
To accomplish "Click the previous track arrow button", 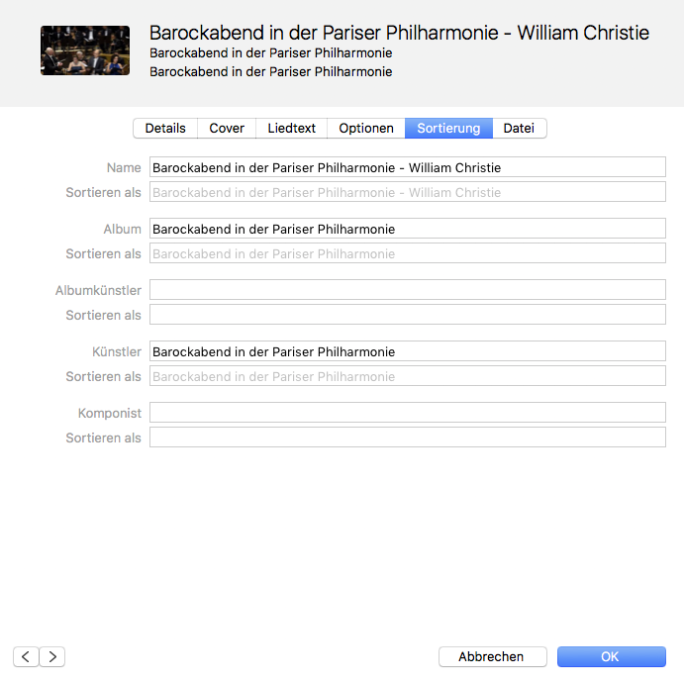I will point(26,656).
